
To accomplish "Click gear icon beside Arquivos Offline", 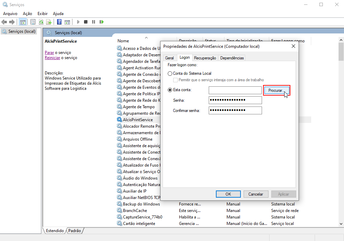I will click(x=119, y=139).
